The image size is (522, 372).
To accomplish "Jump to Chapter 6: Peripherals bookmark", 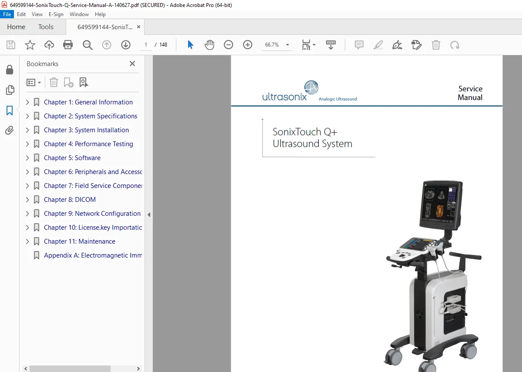I will coord(93,172).
